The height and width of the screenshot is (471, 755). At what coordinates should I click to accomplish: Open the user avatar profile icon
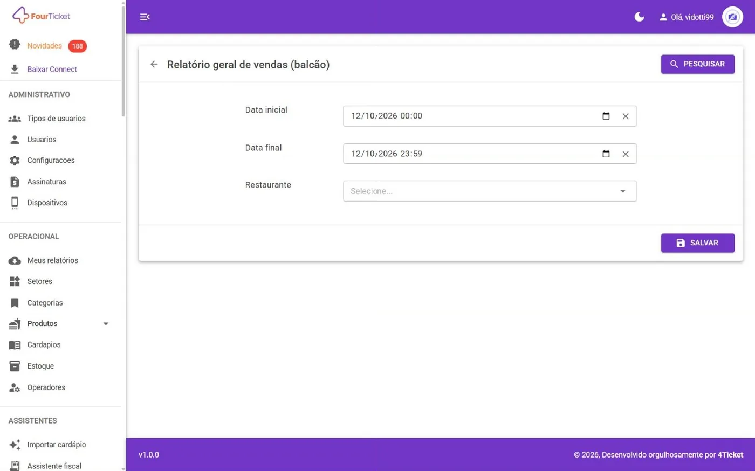(732, 17)
